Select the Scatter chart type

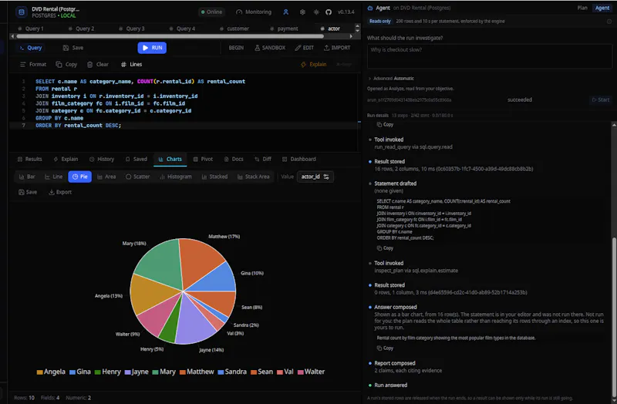(138, 177)
